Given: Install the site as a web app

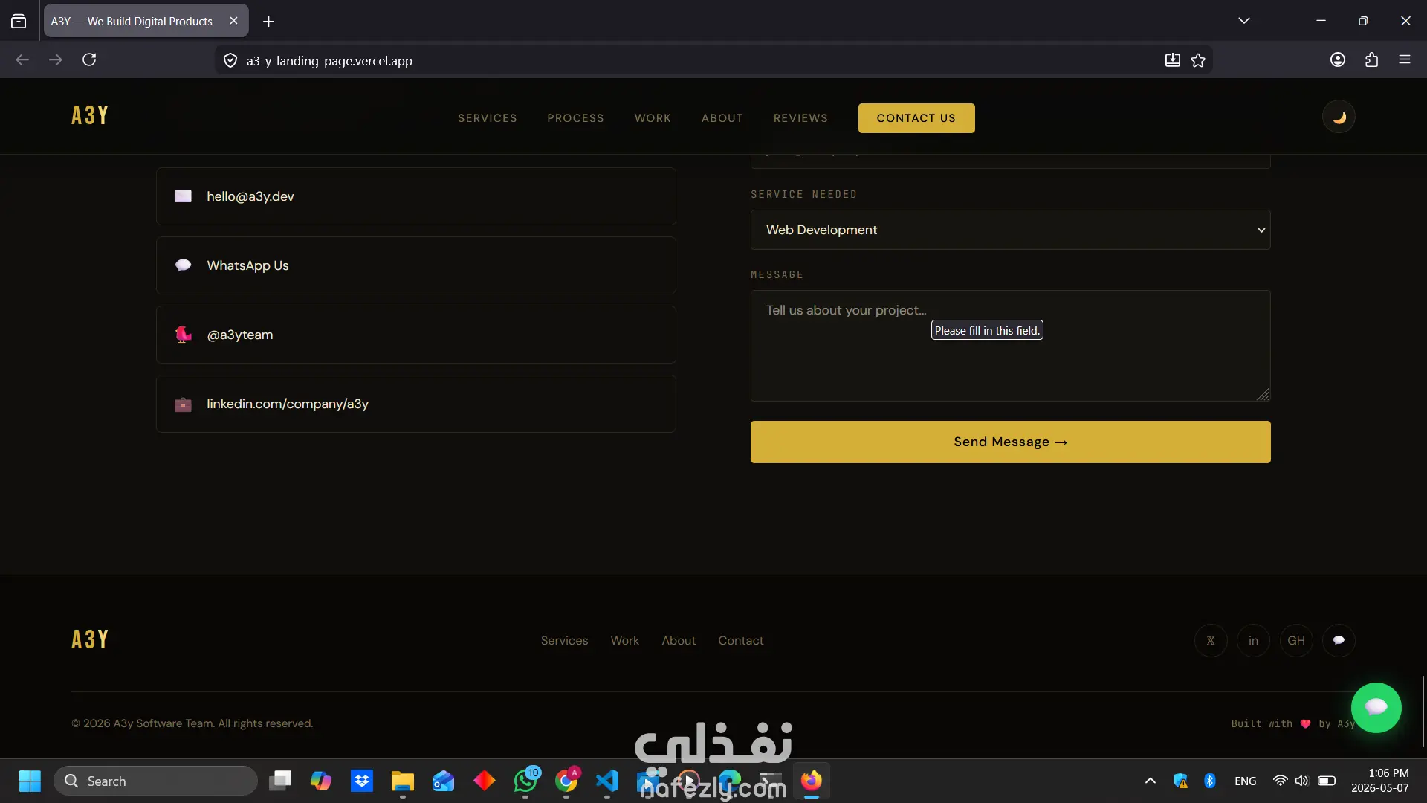Looking at the screenshot, I should click(1172, 60).
